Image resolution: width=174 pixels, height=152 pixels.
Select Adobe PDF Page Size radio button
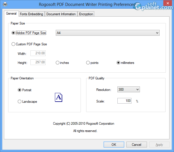click(x=14, y=33)
